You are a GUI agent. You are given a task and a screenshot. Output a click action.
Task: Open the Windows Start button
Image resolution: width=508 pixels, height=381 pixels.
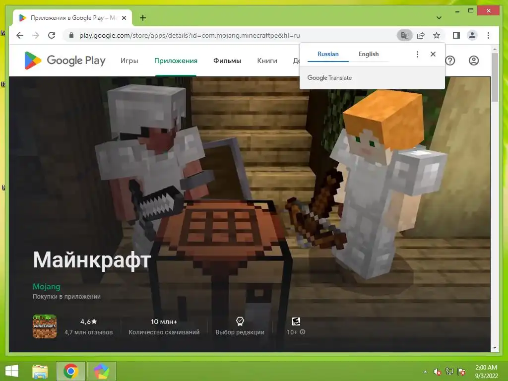click(12, 371)
